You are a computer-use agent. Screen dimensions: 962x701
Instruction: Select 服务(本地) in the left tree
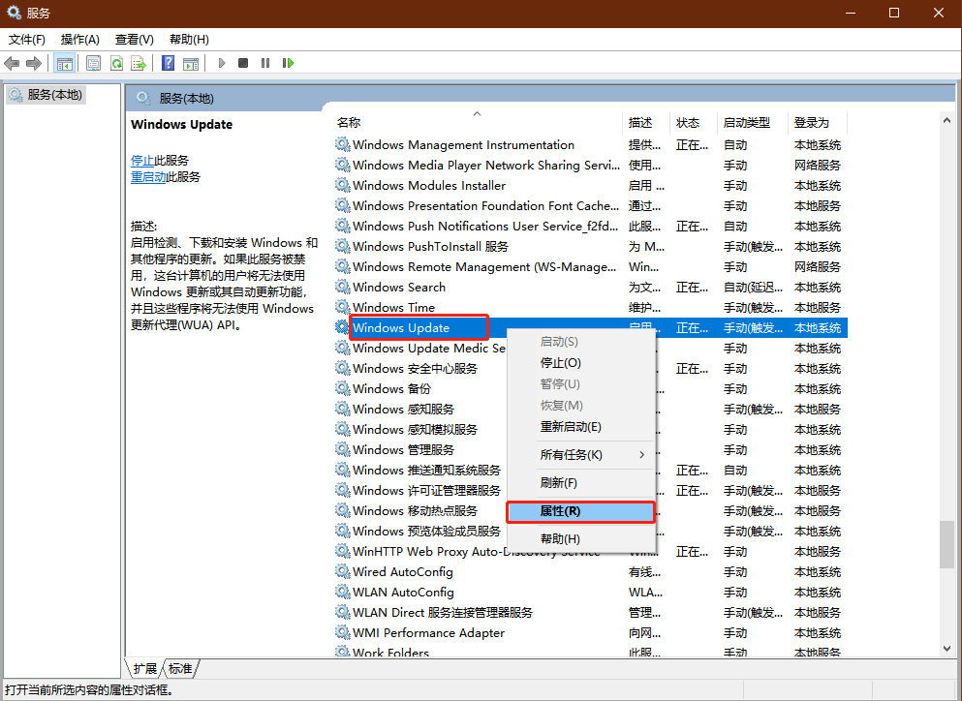[x=54, y=95]
